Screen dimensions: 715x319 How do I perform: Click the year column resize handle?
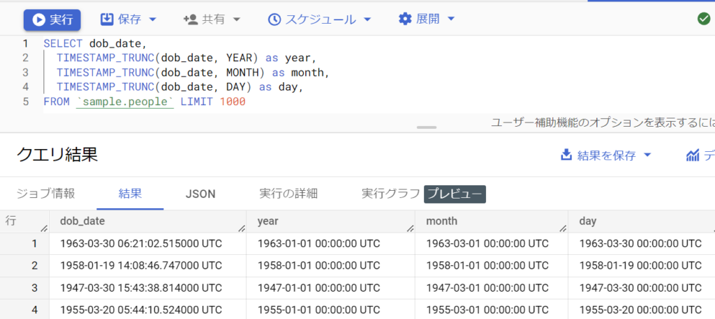(411, 228)
